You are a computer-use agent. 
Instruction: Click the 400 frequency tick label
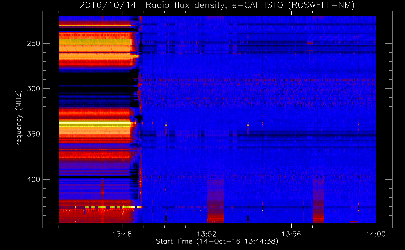pyautogui.click(x=34, y=179)
